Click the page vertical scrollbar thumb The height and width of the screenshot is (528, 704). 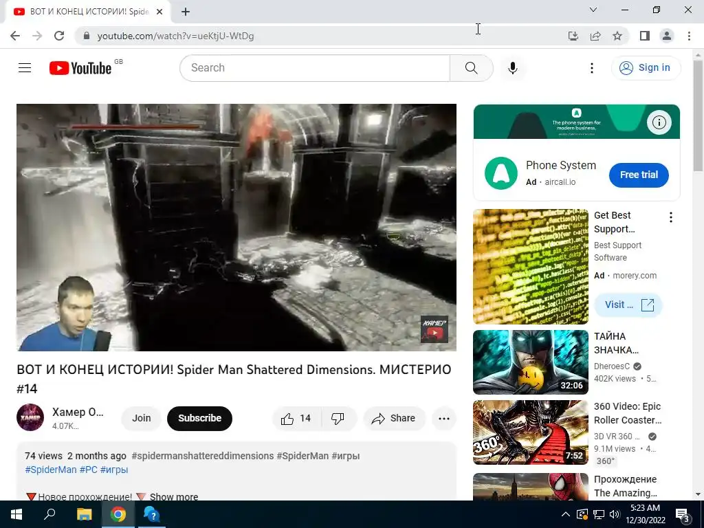[698, 115]
